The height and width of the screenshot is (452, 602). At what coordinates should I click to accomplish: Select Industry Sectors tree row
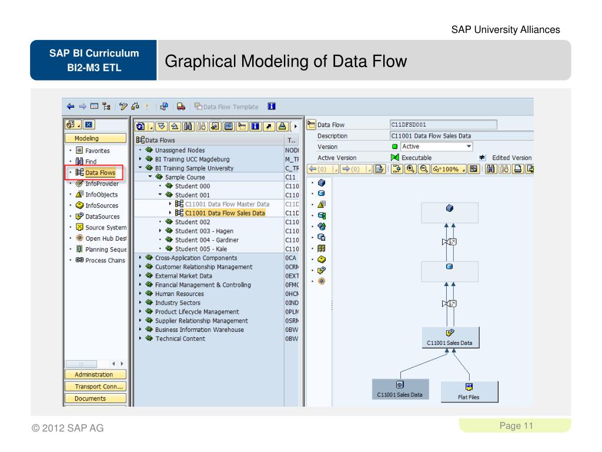(x=178, y=303)
